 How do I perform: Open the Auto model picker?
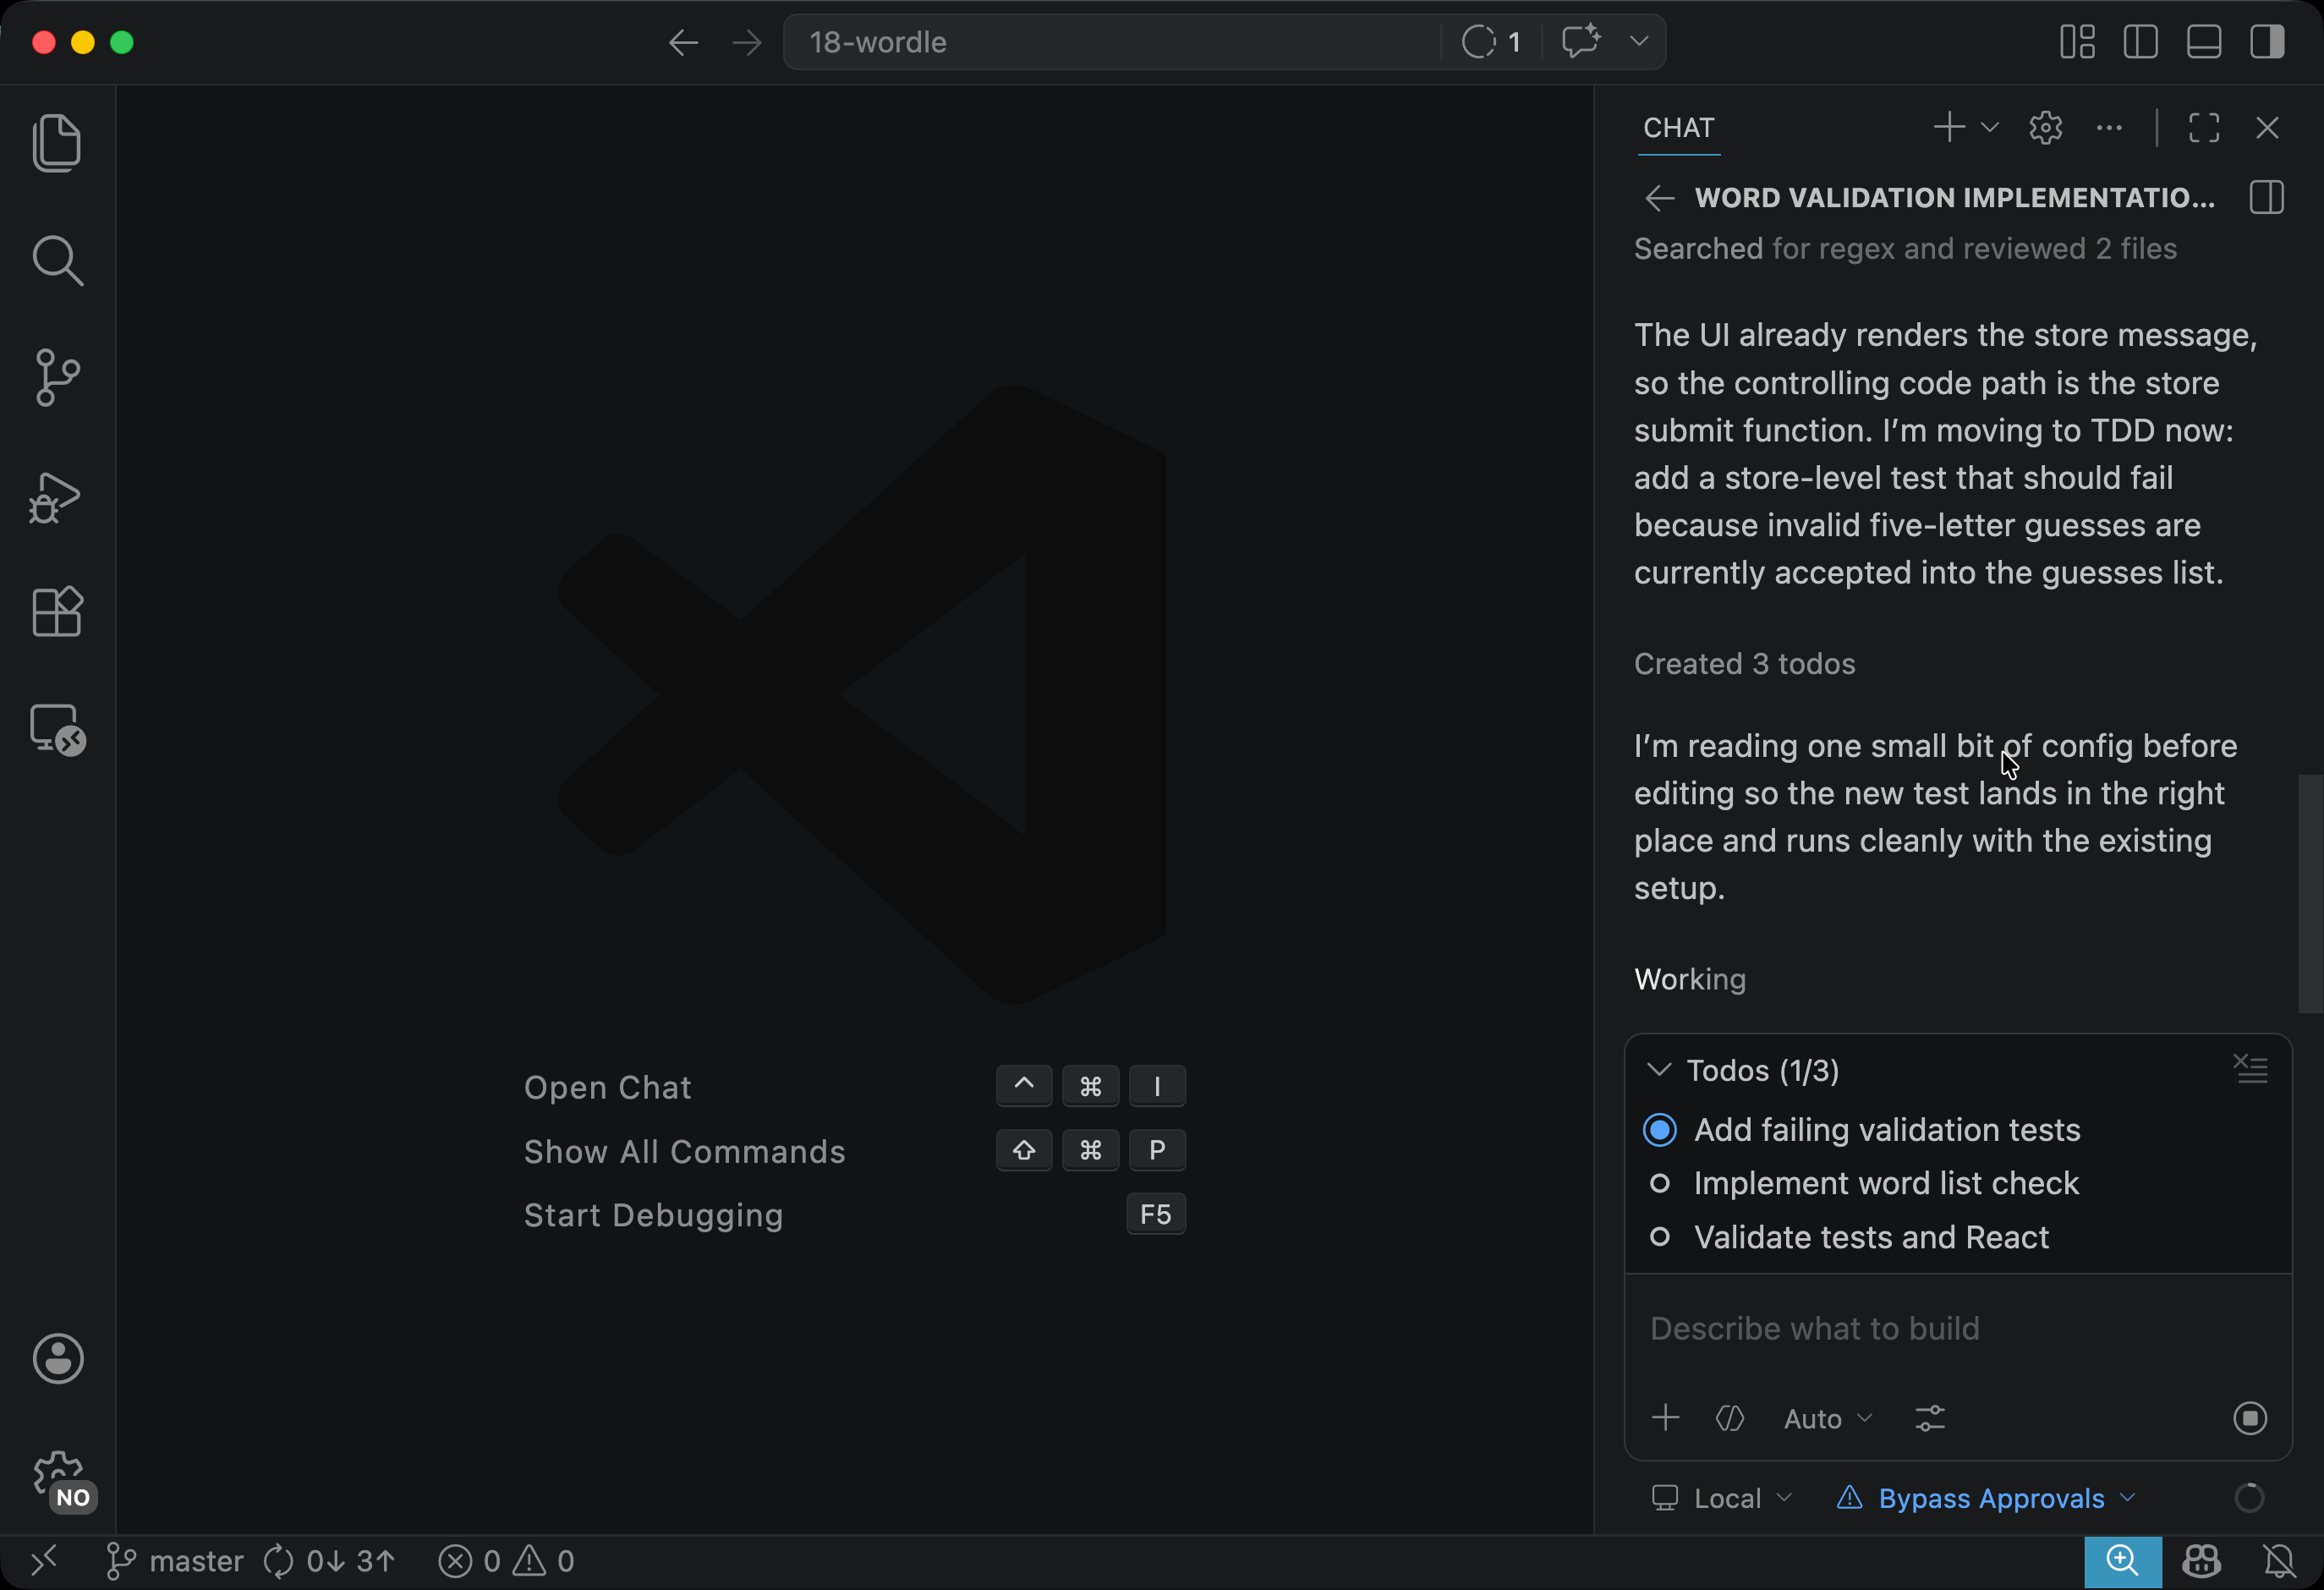coord(1828,1418)
